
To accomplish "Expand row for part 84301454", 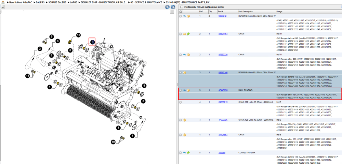I will [180, 34].
